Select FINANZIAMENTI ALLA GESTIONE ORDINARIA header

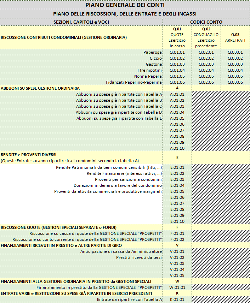coord(81,281)
